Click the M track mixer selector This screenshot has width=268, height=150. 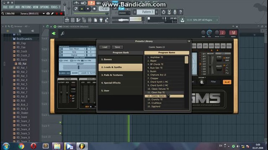point(233,32)
